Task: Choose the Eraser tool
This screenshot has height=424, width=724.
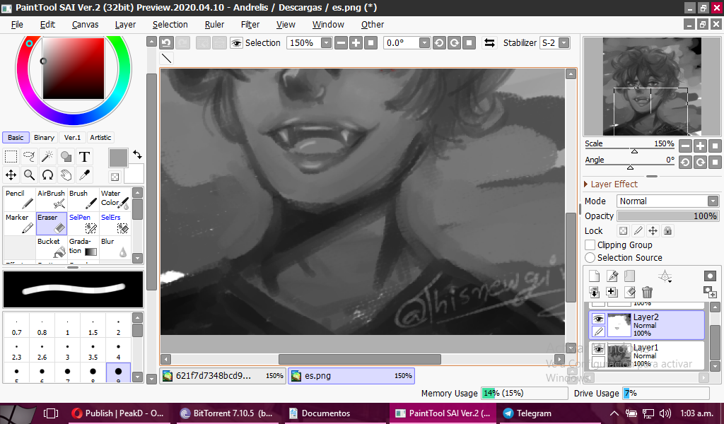Action: [51, 223]
